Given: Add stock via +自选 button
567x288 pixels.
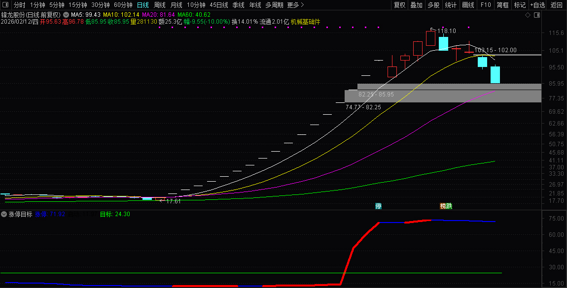Looking at the screenshot, I should [537, 5].
